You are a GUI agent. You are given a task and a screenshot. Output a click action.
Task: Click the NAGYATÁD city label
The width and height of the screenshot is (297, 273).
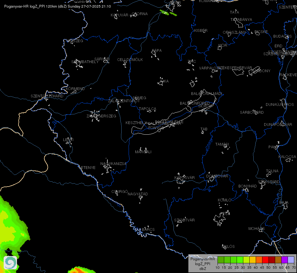click(x=138, y=194)
